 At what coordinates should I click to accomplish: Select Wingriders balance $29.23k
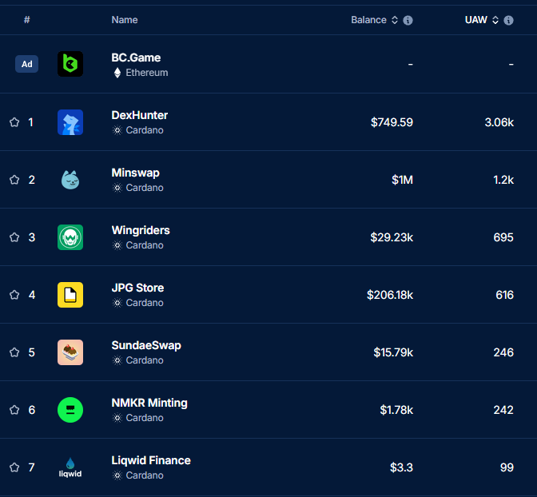coord(392,237)
